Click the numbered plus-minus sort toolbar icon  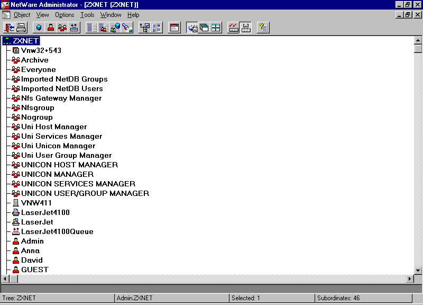[156, 28]
